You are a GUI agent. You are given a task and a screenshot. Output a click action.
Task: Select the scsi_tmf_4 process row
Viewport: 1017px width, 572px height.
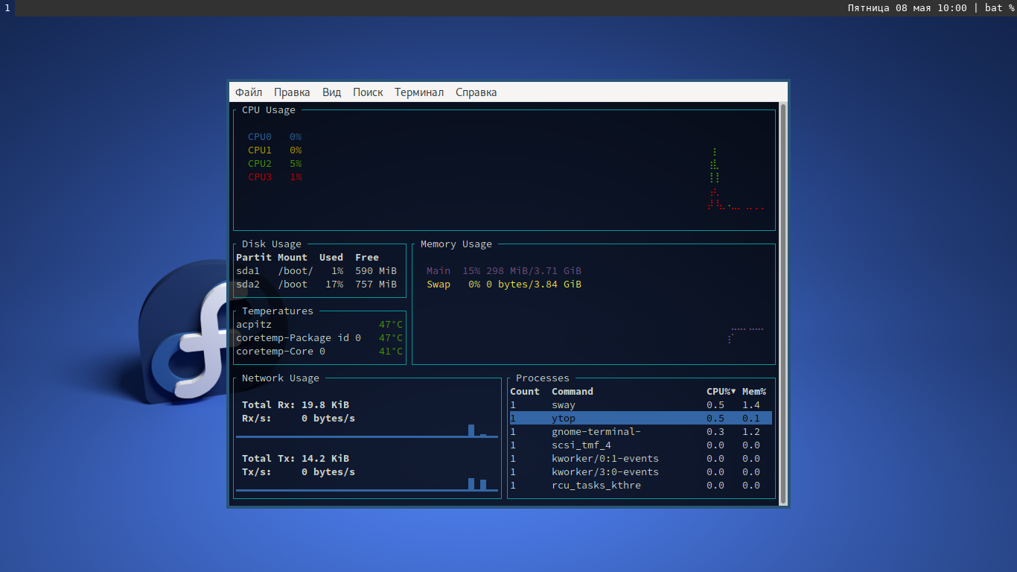click(640, 445)
